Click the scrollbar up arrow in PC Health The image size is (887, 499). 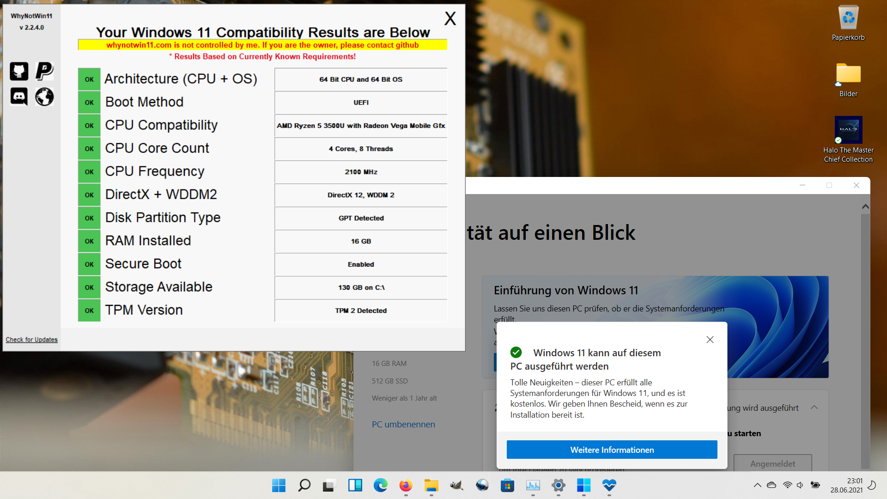[865, 207]
